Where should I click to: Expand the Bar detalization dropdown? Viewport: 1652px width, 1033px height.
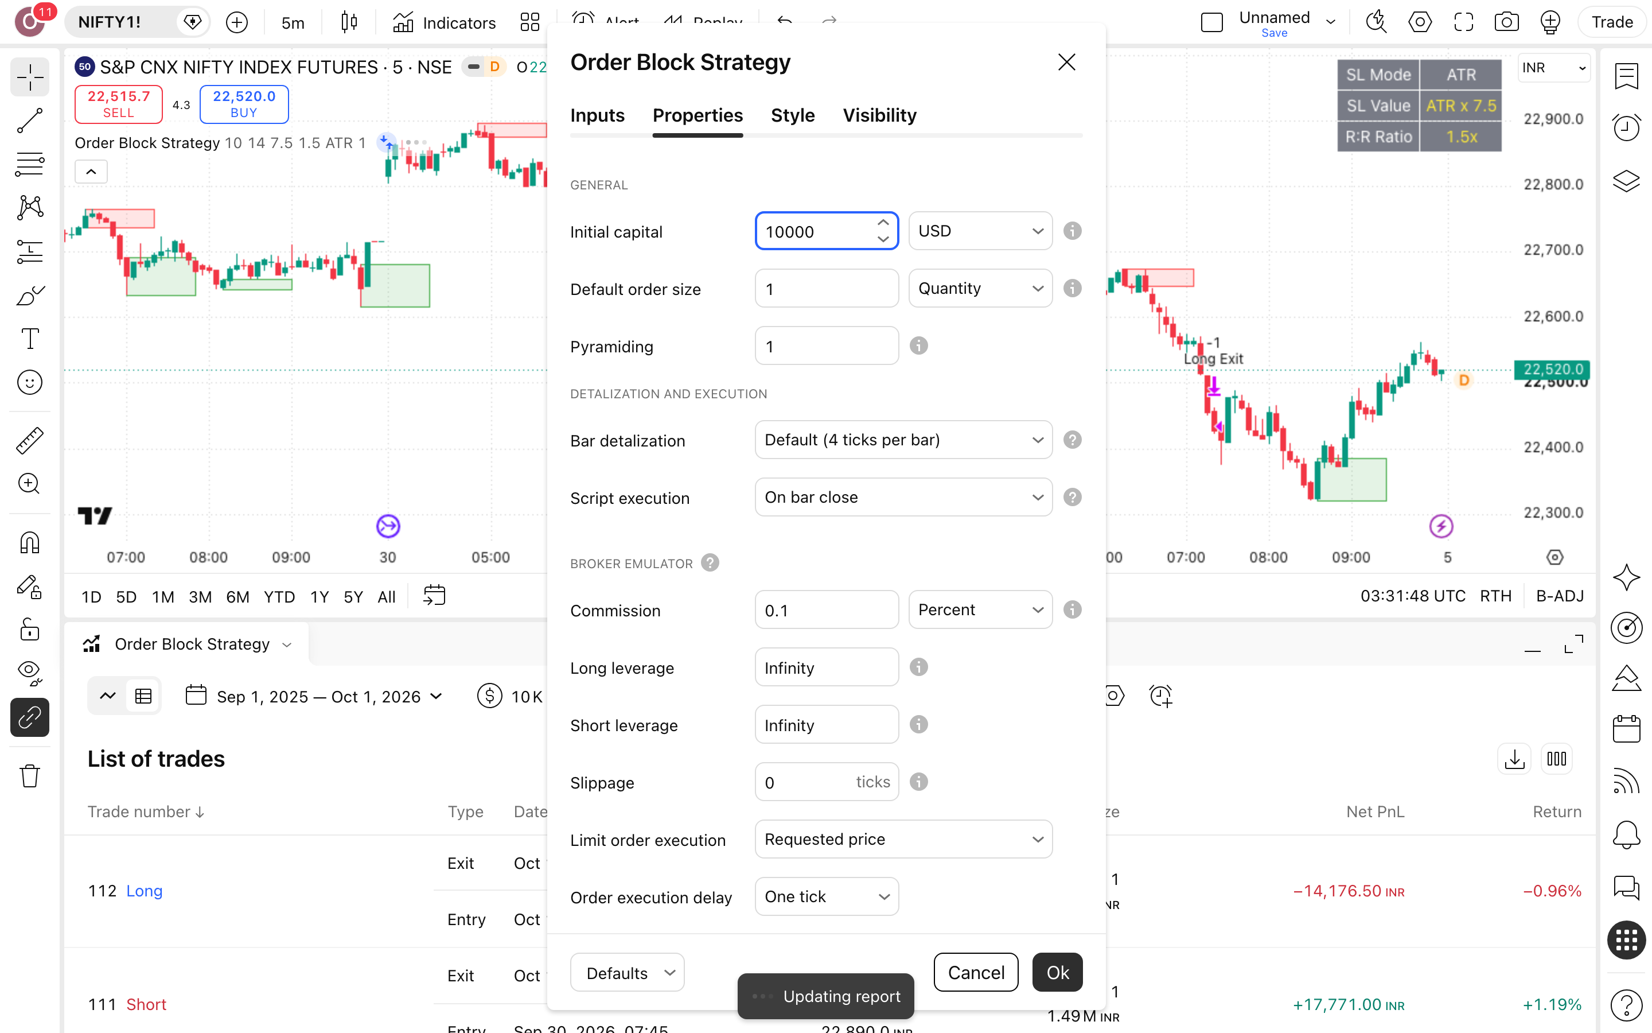903,440
